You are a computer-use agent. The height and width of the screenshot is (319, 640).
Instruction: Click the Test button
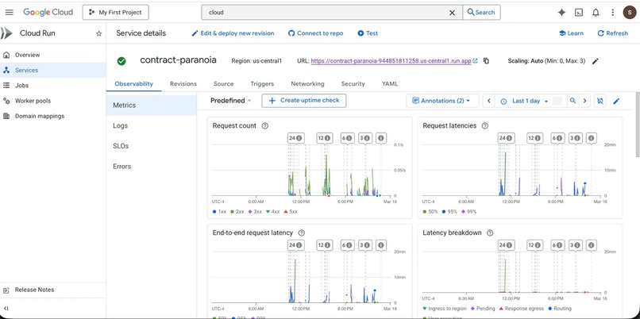coord(368,33)
